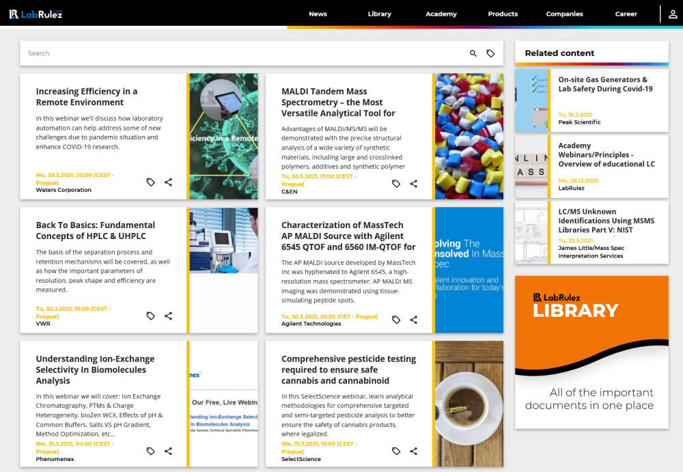Viewport: 683px width, 472px height.
Task: Click the blue Agilent banner thumbnail
Action: [x=469, y=270]
